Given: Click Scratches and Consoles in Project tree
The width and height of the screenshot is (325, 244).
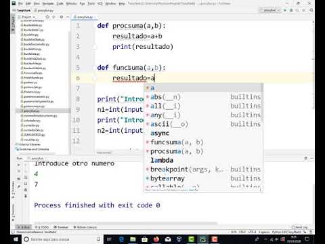Looking at the screenshot, I should pyautogui.click(x=32, y=149).
